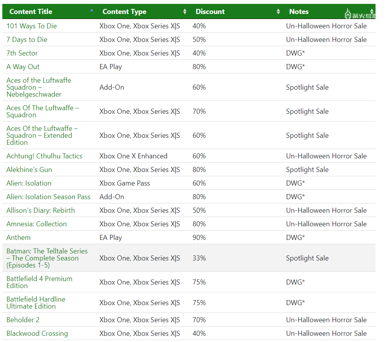Viewport: 386px width, 342px height.
Task: Select the 50% discount for 7 Days to Die
Action: click(199, 40)
